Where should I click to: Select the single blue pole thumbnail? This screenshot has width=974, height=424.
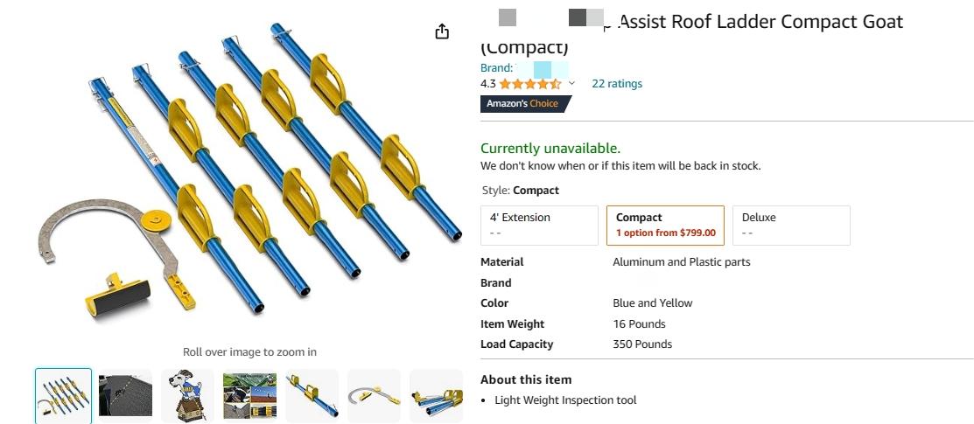[312, 395]
